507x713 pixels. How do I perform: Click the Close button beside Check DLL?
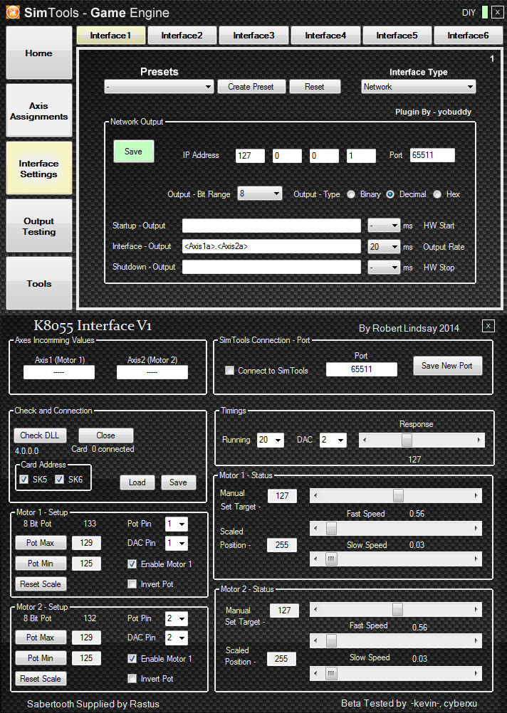point(105,435)
